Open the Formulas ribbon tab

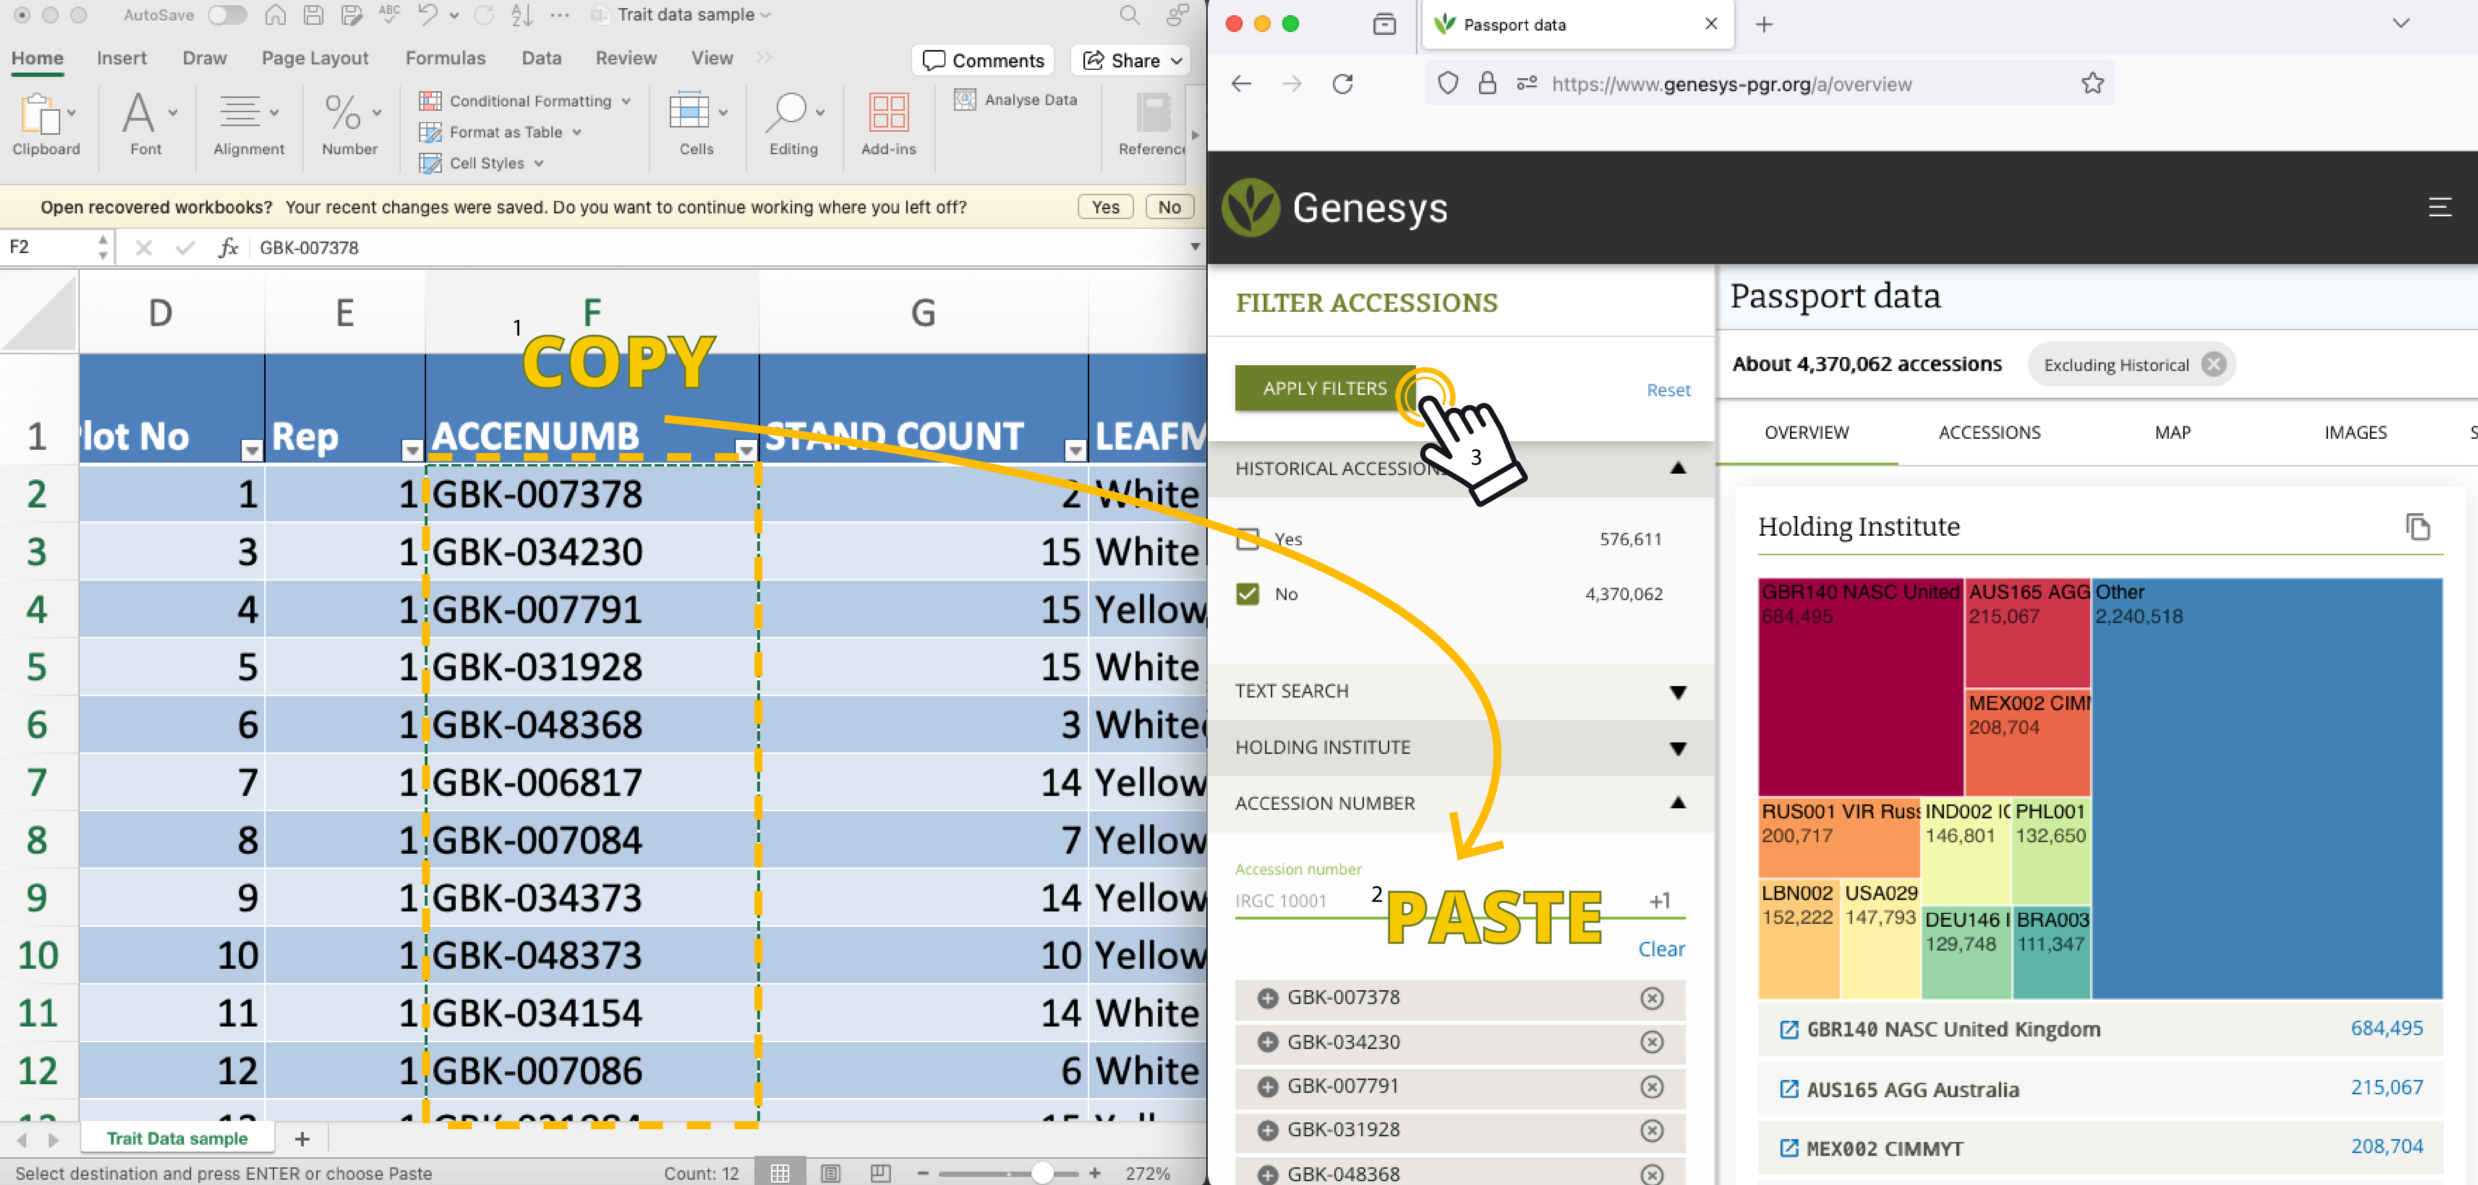coord(445,58)
